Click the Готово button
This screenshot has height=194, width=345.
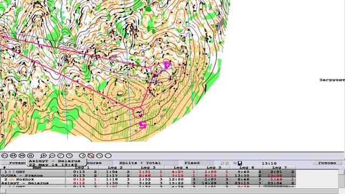pos(327,163)
